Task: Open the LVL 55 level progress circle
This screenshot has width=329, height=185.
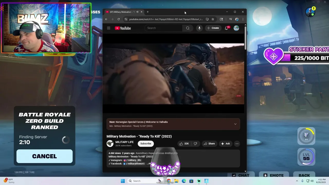Action: 306,157
